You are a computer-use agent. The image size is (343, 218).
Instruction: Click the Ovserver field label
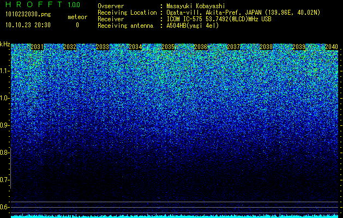click(x=111, y=6)
